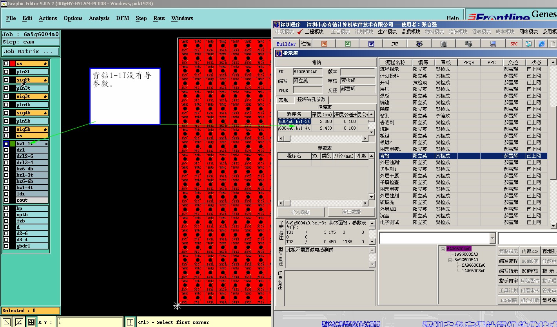Click the blank document icon in toolbar
Viewport: 557px width, 327px height.
pos(553,44)
